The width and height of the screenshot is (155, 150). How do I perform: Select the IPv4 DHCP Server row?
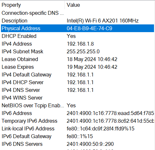click(x=77, y=82)
